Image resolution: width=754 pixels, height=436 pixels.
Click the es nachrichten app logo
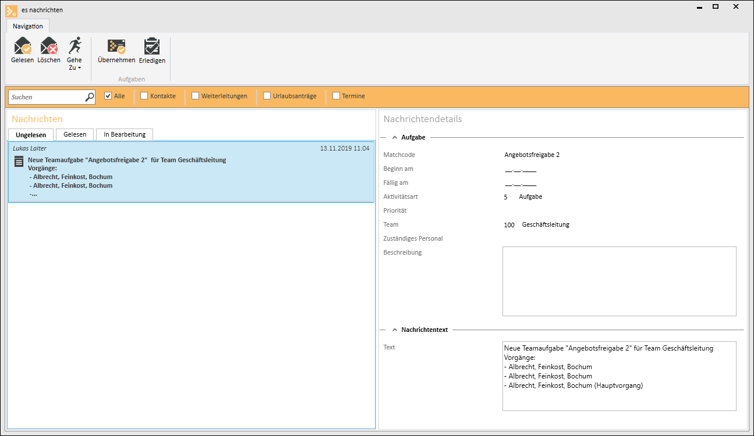(11, 10)
